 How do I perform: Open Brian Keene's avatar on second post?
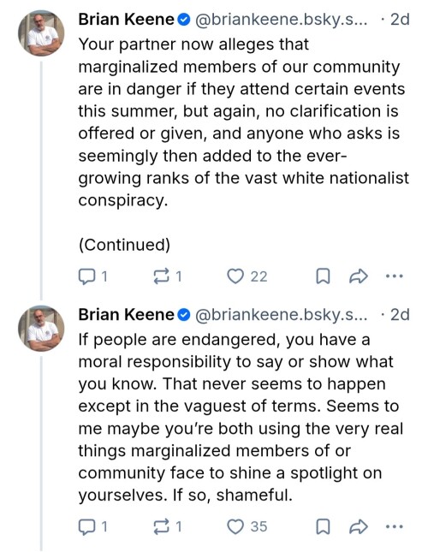tap(41, 328)
